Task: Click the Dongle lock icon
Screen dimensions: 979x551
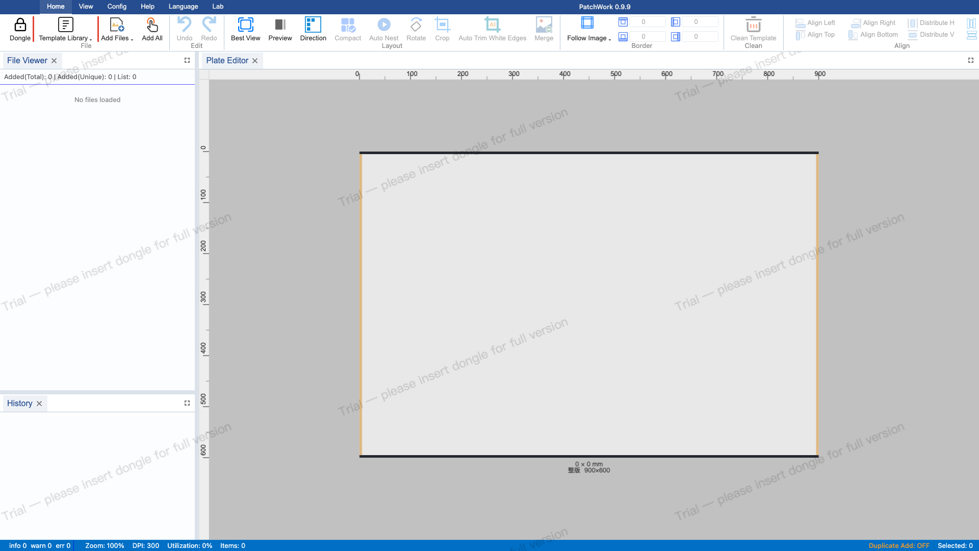Action: click(x=20, y=24)
